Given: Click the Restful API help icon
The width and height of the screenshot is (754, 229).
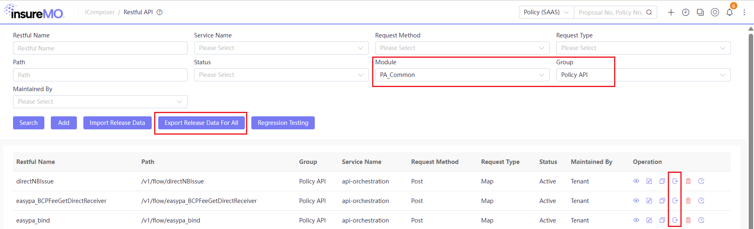Looking at the screenshot, I should 159,12.
